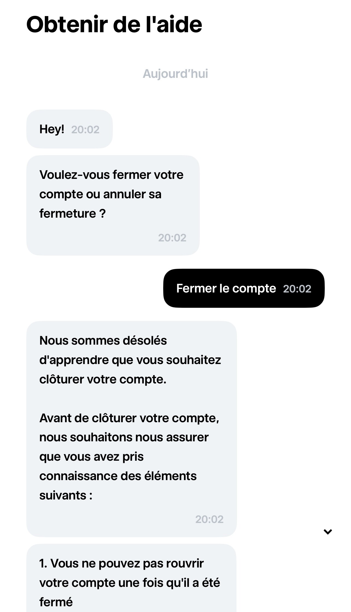Select the "Nous sommes désolés" line

coord(103,341)
